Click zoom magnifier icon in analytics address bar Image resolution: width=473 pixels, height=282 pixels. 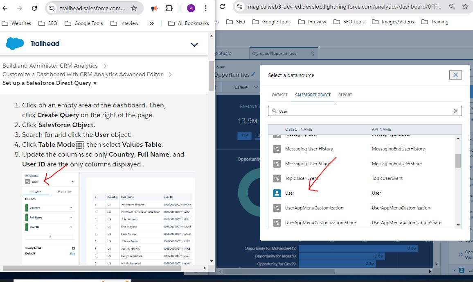(452, 6)
